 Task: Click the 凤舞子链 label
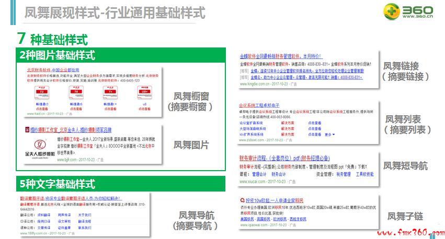405,217
